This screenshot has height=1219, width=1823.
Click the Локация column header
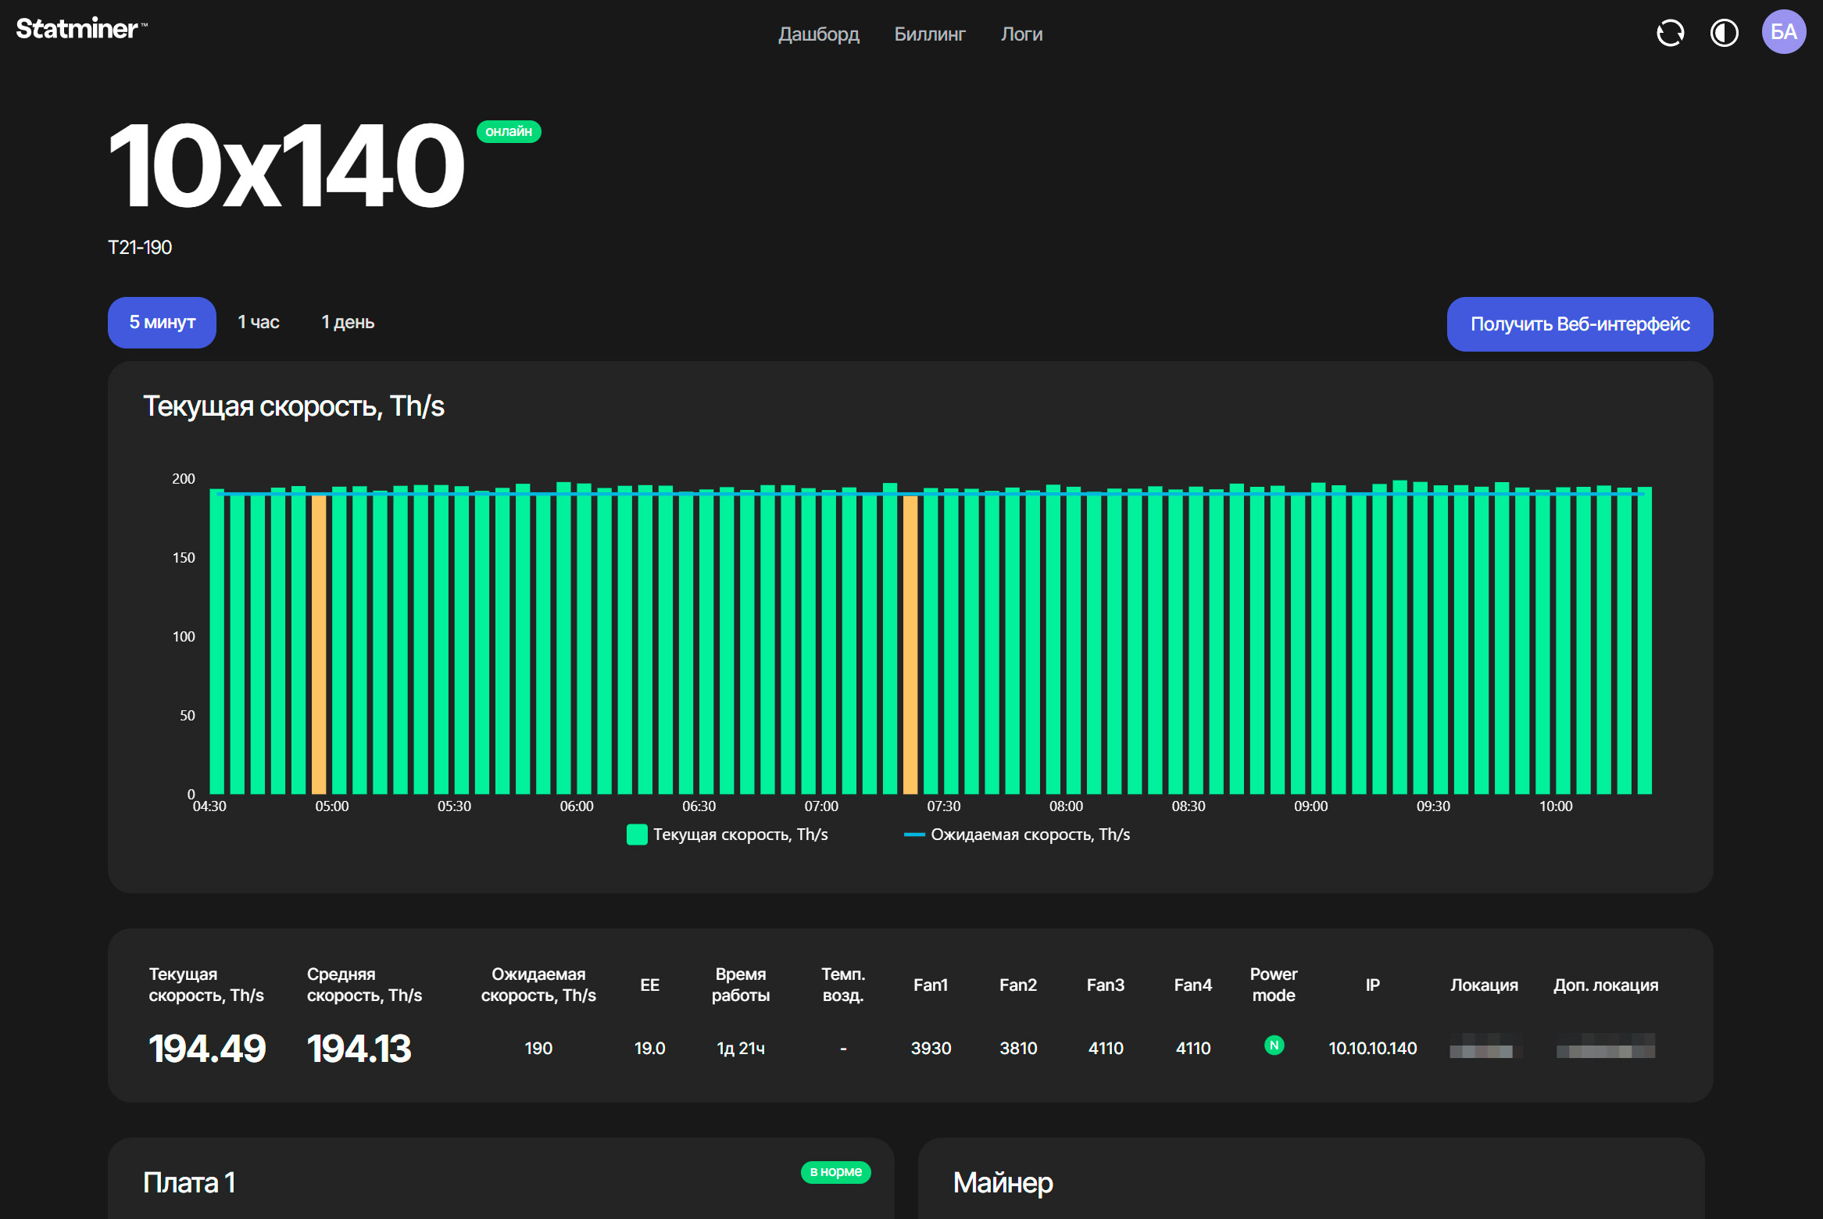1484,985
